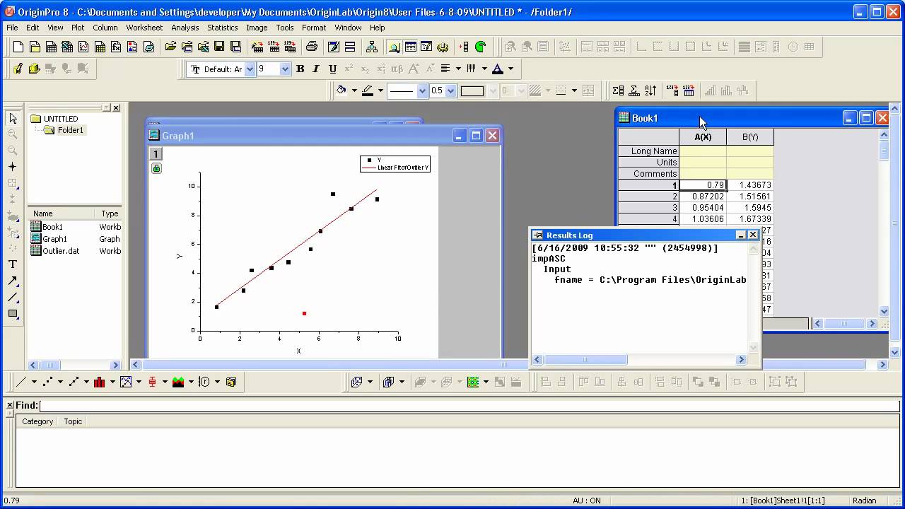Click the A(X) column header in Book1

[703, 136]
